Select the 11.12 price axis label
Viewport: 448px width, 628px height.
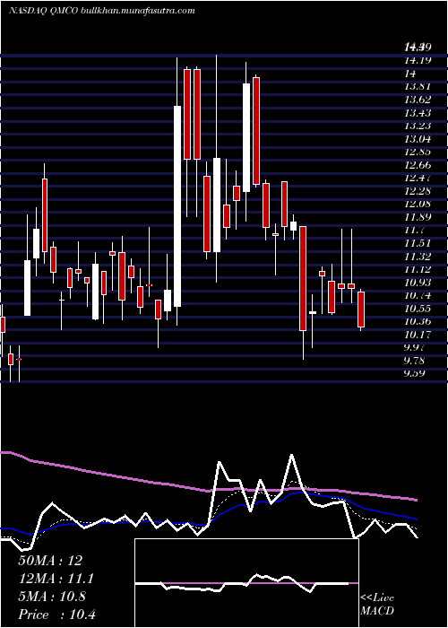tap(418, 269)
